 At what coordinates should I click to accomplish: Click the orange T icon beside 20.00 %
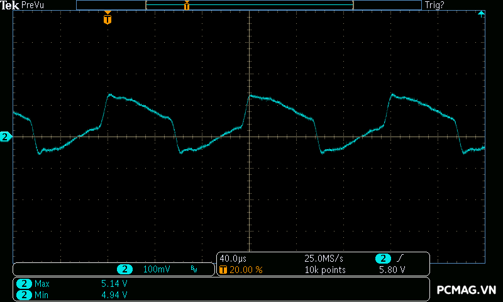tap(223, 269)
